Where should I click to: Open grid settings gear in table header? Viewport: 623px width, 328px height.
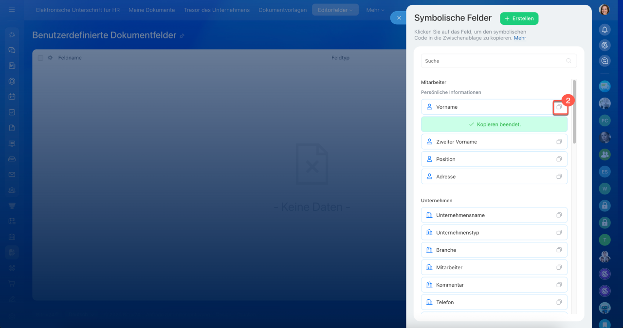tap(50, 58)
